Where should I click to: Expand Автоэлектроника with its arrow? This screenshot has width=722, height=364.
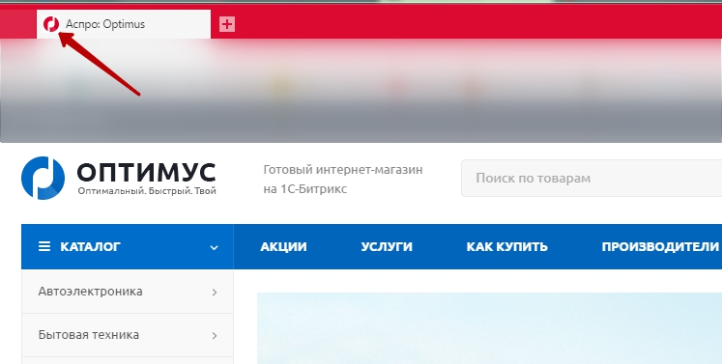(x=215, y=293)
